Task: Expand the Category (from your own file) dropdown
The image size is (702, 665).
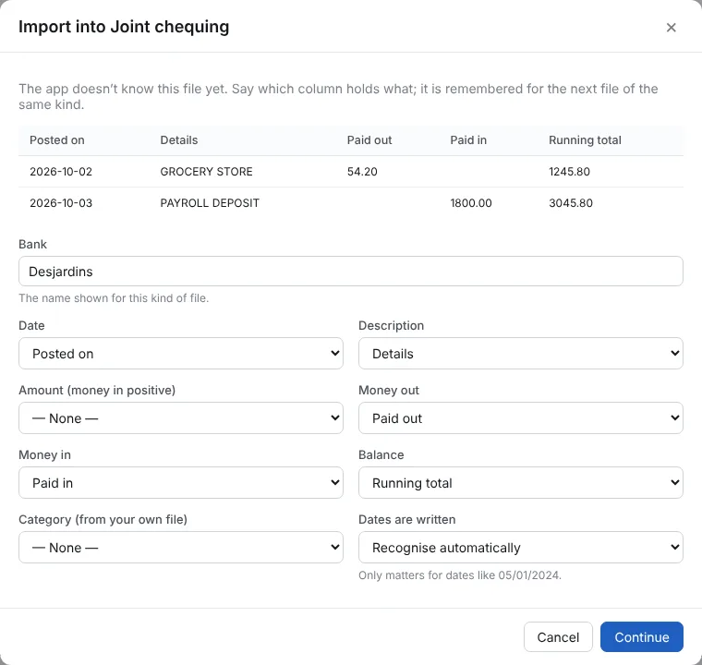Action: [181, 547]
